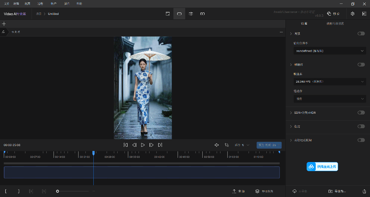Toggle the right side panel icon

[364, 14]
